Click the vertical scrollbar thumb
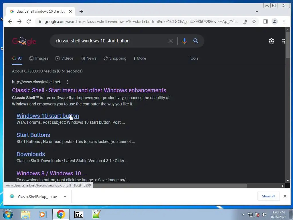The width and height of the screenshot is (293, 220). click(288, 45)
